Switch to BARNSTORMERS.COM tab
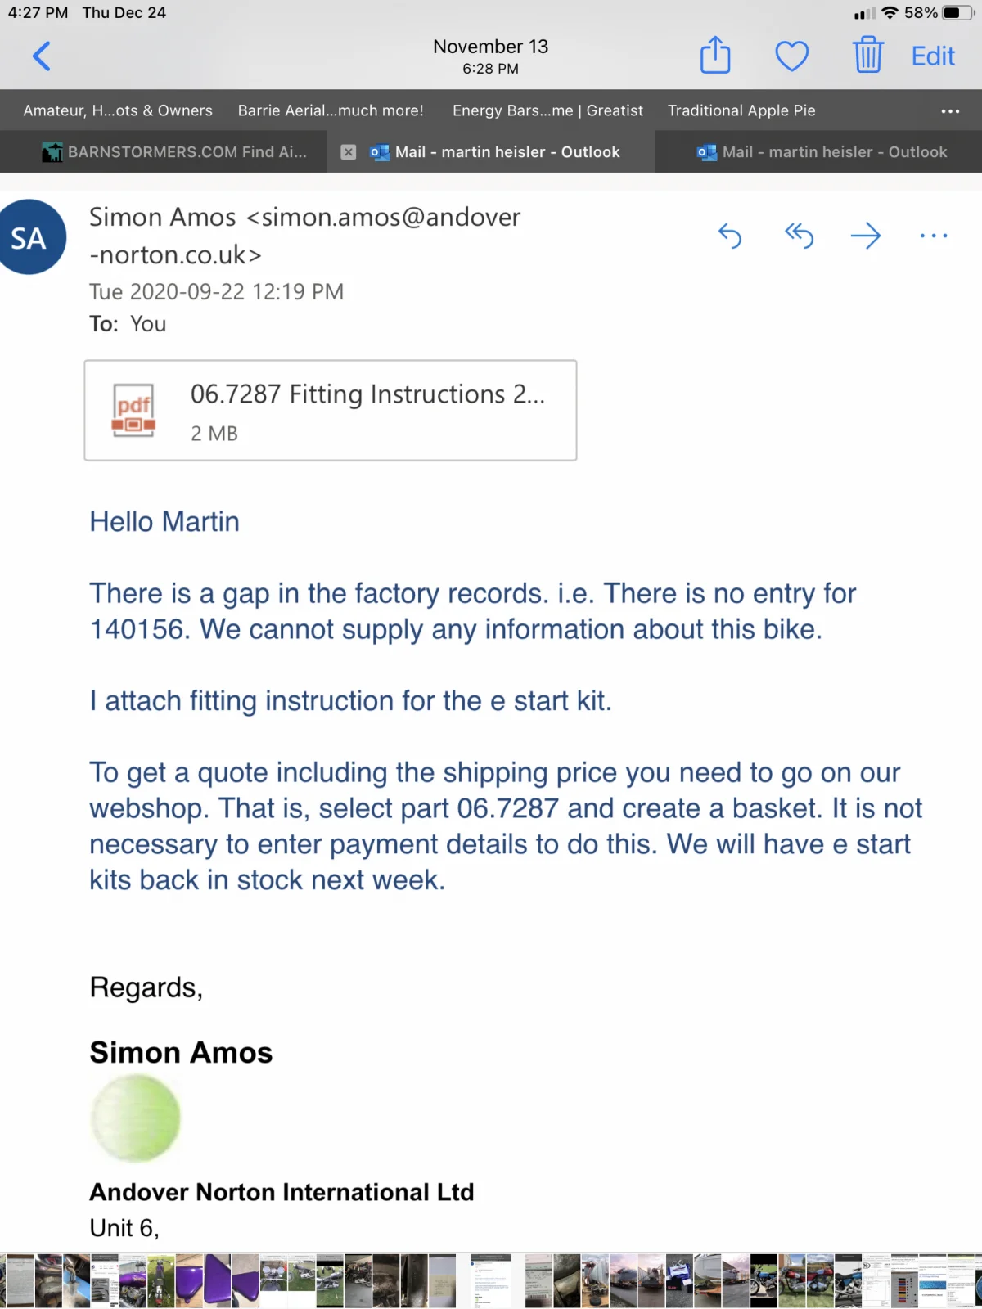982x1309 pixels. (176, 152)
